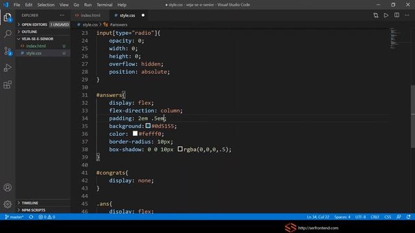
Task: Change language mode CSS
Action: [388, 217]
